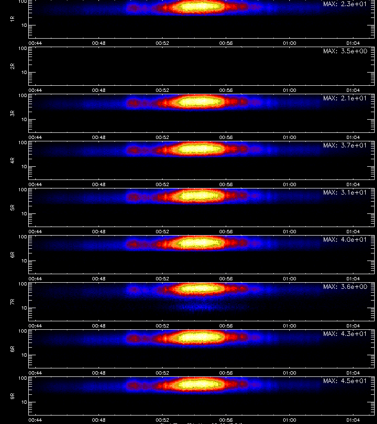The width and height of the screenshot is (377, 424).
Task: Click the '00:48' time label beneath panel 8R
Action: point(98,373)
